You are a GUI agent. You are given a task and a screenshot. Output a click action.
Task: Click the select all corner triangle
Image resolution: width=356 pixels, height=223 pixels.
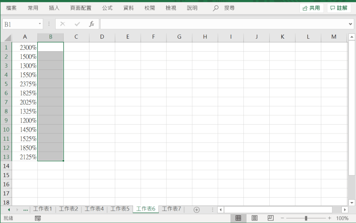coord(6,37)
